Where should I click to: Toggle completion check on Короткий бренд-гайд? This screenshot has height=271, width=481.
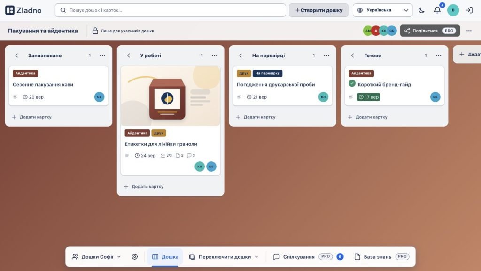(x=352, y=83)
